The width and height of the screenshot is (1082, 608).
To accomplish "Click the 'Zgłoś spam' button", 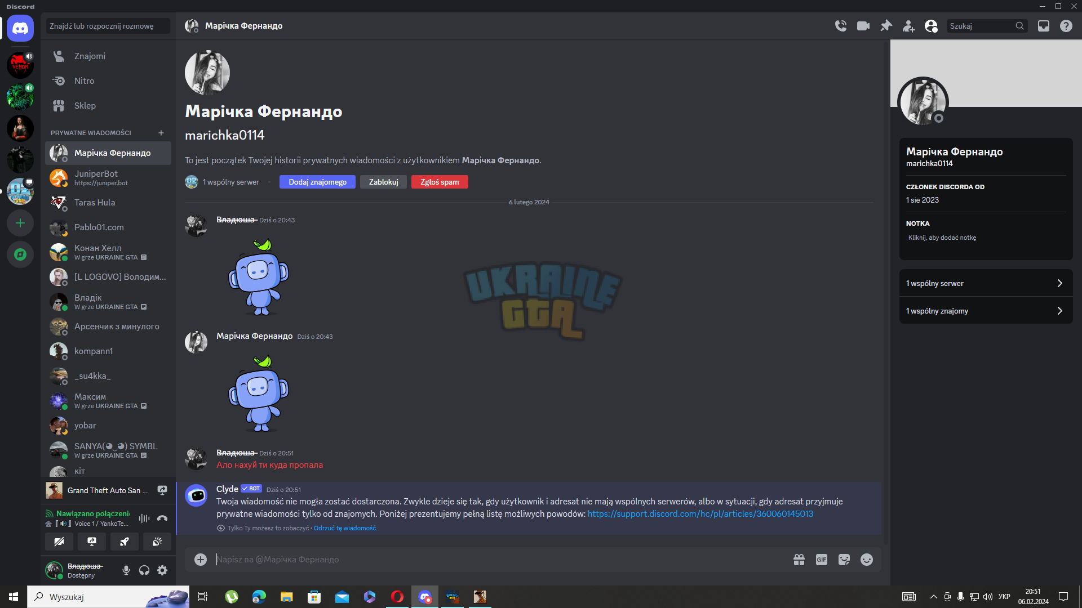I will pos(440,182).
